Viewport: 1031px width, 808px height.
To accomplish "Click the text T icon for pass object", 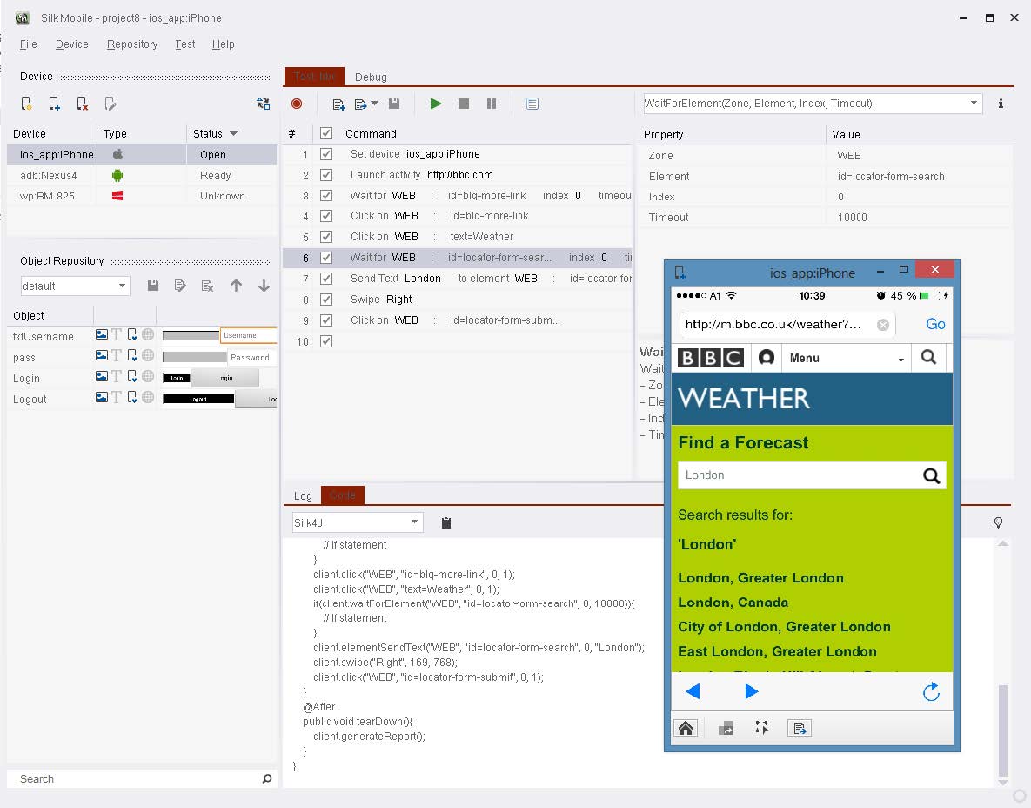I will tap(117, 355).
